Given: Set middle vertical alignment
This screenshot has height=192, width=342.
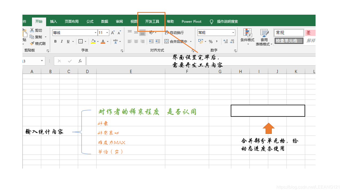Looking at the screenshot, I should [x=136, y=33].
